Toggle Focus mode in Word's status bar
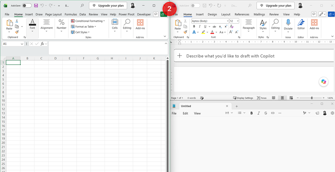 point(261,98)
